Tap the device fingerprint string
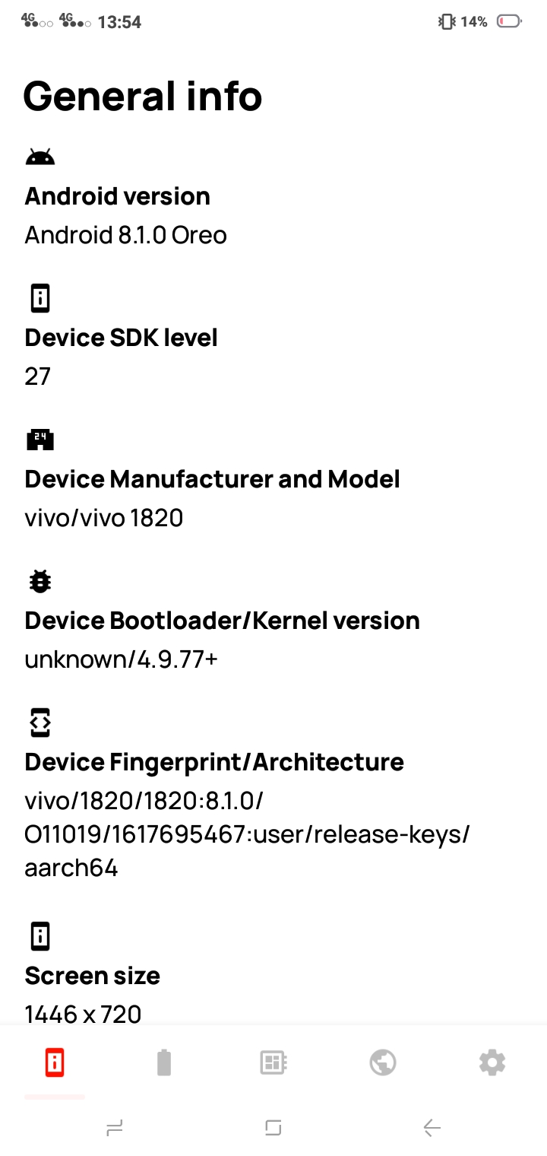547x1156 pixels. pyautogui.click(x=247, y=834)
